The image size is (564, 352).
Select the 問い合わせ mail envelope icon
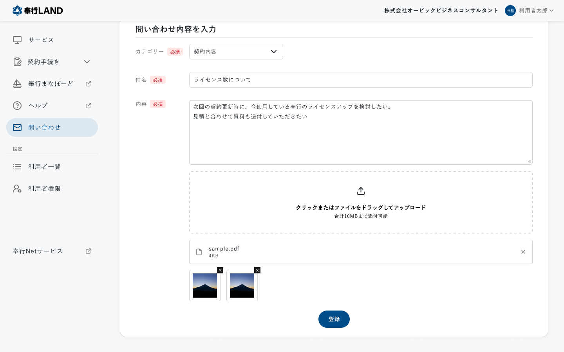17,127
